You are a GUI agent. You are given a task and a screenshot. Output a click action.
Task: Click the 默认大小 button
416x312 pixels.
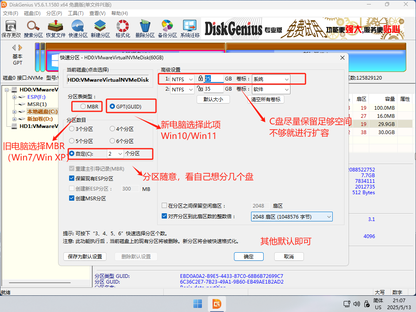click(x=213, y=99)
